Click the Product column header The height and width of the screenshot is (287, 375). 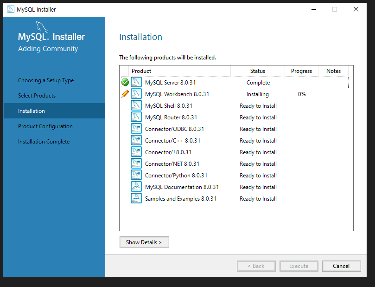click(x=179, y=71)
